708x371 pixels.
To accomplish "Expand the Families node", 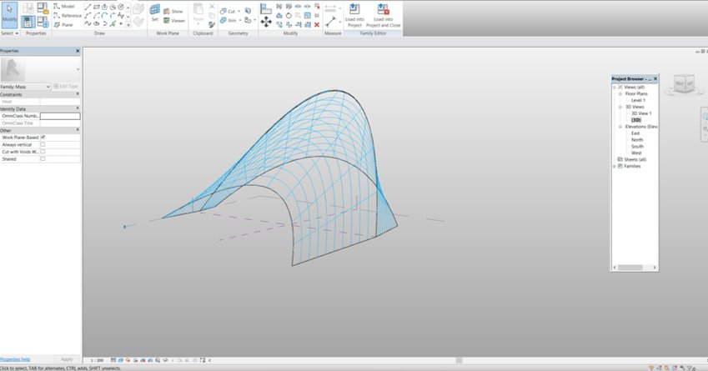I will point(615,166).
